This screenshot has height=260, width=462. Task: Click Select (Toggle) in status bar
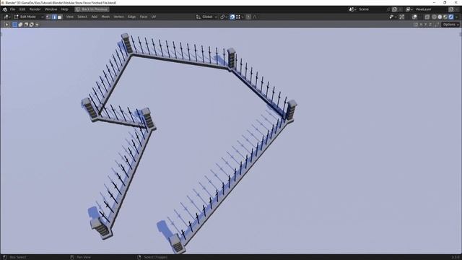click(x=156, y=257)
